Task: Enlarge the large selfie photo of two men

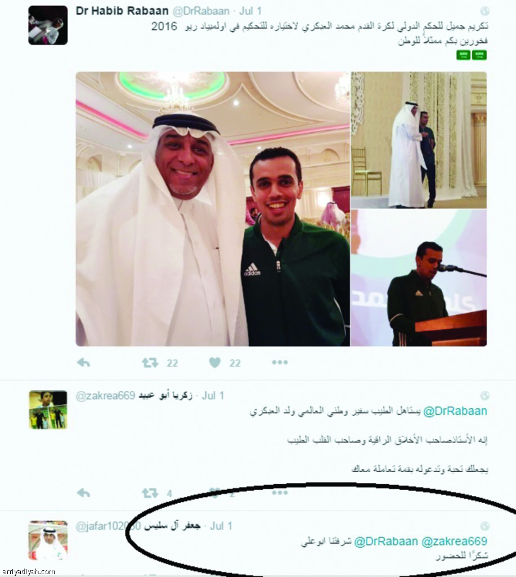Action: pos(213,209)
